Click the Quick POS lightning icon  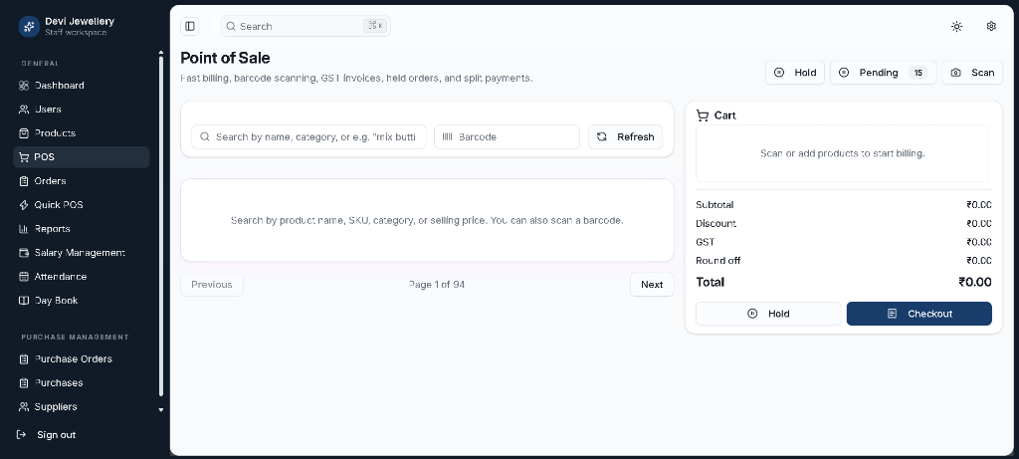(x=24, y=205)
